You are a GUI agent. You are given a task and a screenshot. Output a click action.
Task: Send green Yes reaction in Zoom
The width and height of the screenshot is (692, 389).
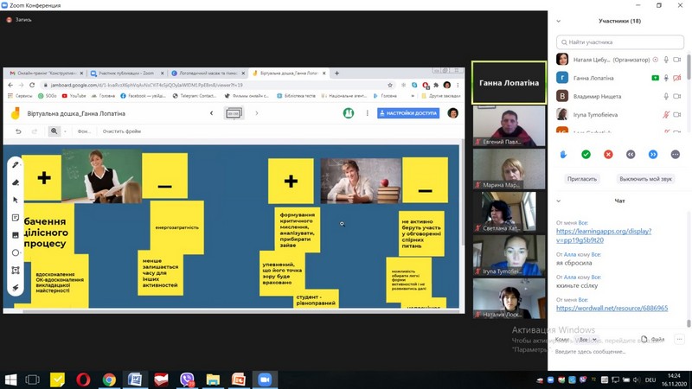point(586,155)
